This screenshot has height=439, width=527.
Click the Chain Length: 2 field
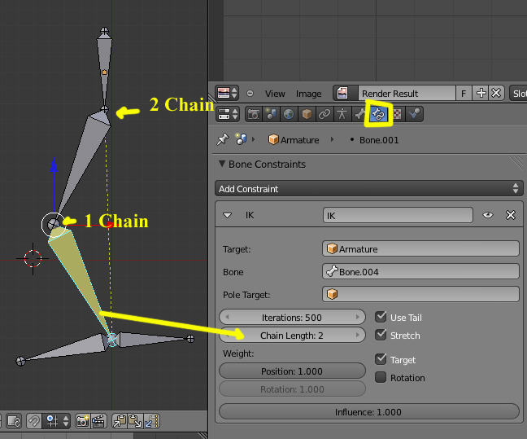click(292, 336)
